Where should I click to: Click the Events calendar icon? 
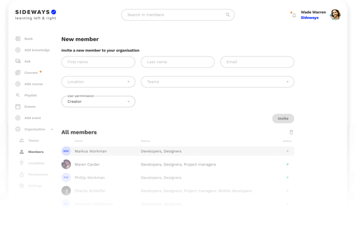pyautogui.click(x=18, y=107)
